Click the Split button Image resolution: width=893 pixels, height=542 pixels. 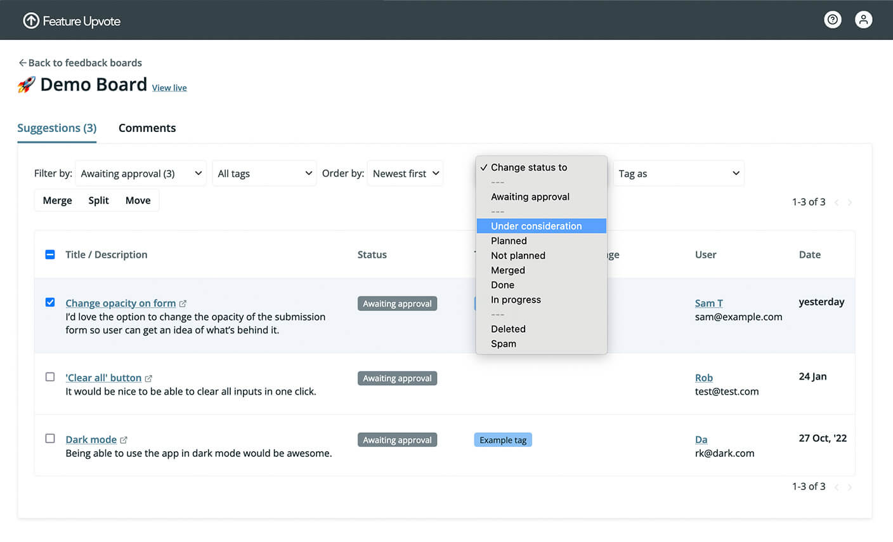[x=98, y=201]
